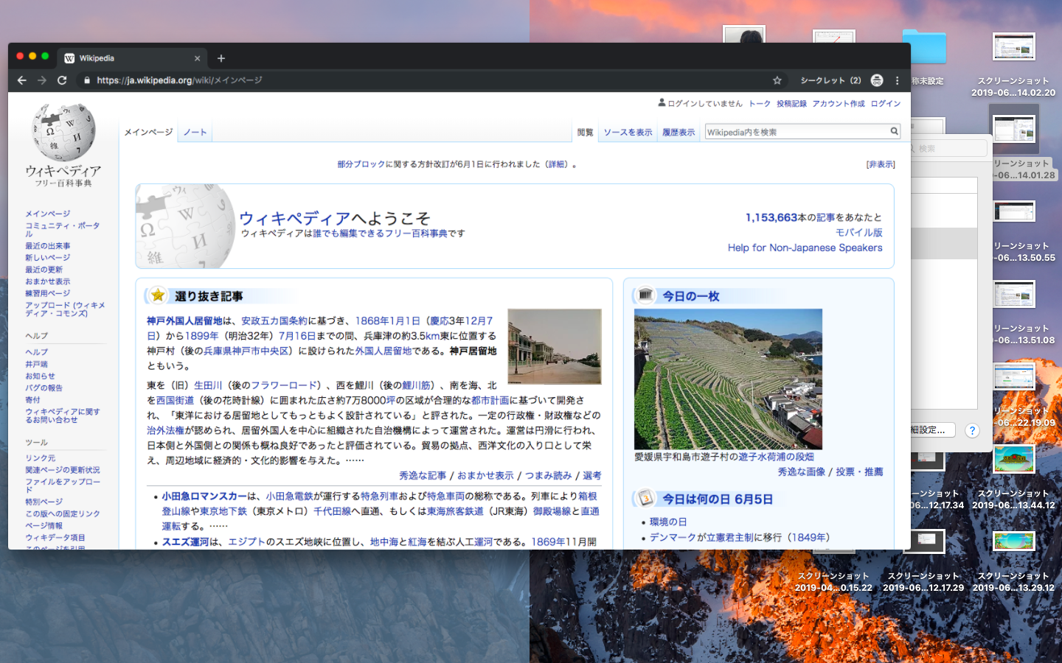Image resolution: width=1062 pixels, height=663 pixels.
Task: Open the 投稿記録 link
Action: (791, 104)
